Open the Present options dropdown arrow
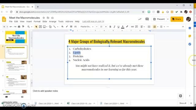 click(x=168, y=19)
